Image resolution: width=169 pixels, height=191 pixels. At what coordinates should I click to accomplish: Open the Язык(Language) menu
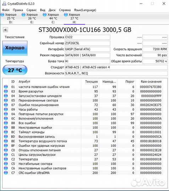click(x=85, y=10)
